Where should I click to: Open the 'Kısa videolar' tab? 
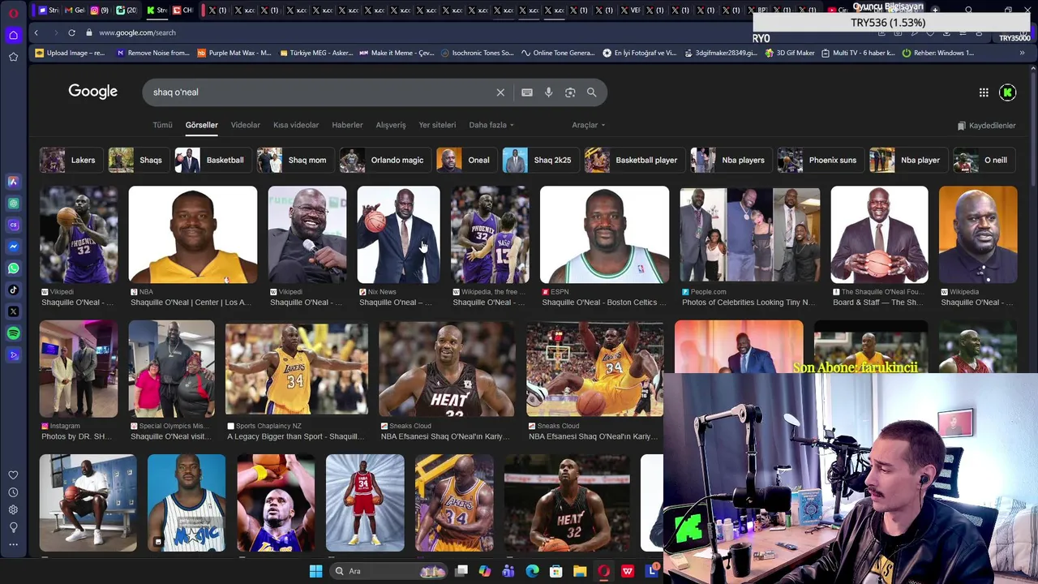click(x=296, y=125)
